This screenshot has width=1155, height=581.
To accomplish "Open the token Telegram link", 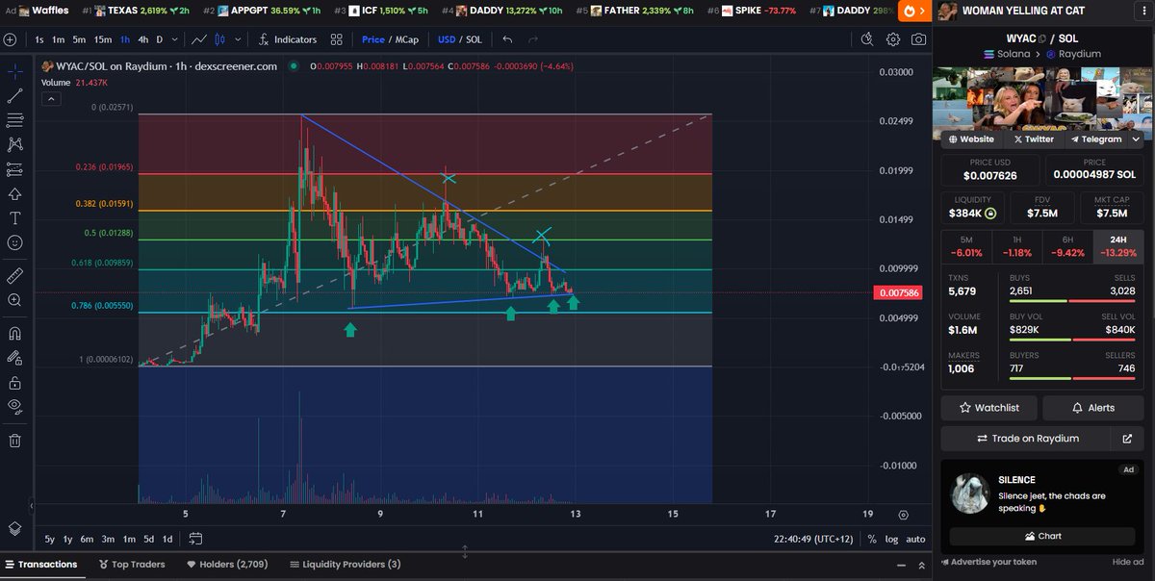I will (1095, 139).
